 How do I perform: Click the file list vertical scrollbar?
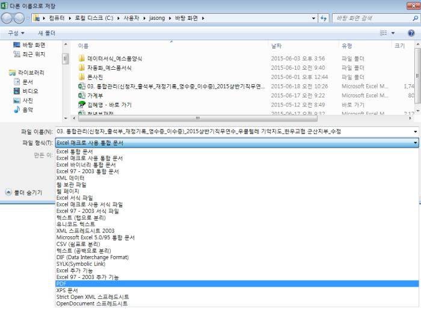417,76
